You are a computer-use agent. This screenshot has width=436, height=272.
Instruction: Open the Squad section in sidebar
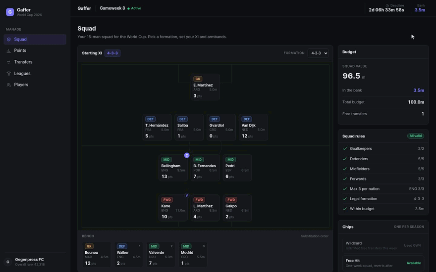click(35, 40)
